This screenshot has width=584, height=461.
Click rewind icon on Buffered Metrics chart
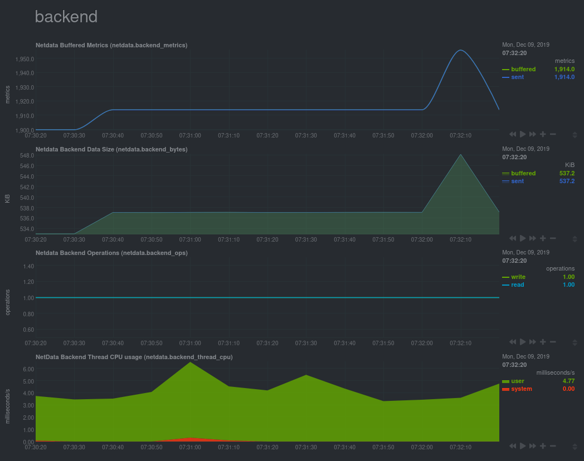coord(513,134)
